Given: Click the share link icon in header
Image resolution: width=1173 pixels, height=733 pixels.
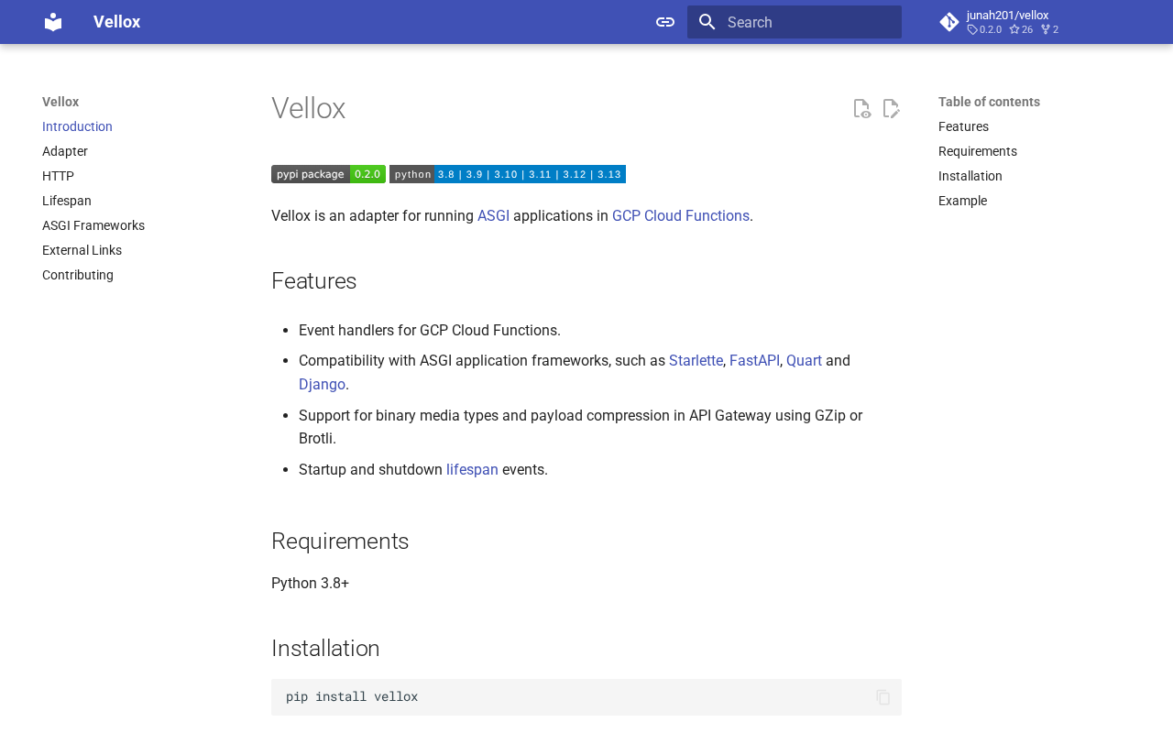Looking at the screenshot, I should tap(665, 22).
